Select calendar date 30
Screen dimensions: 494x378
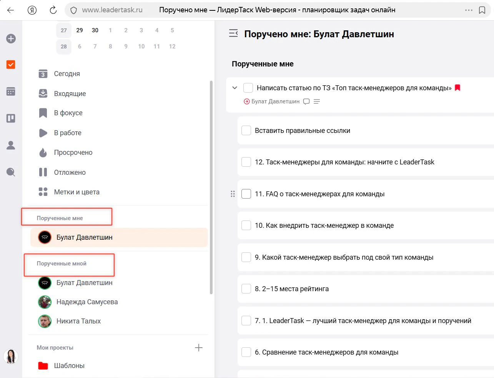coord(95,30)
